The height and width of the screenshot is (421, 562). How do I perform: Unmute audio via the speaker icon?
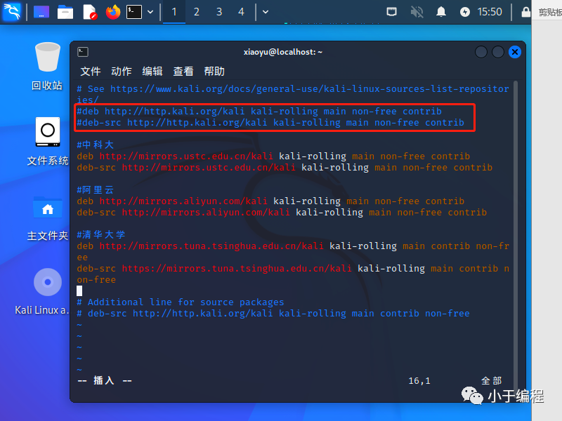click(417, 12)
